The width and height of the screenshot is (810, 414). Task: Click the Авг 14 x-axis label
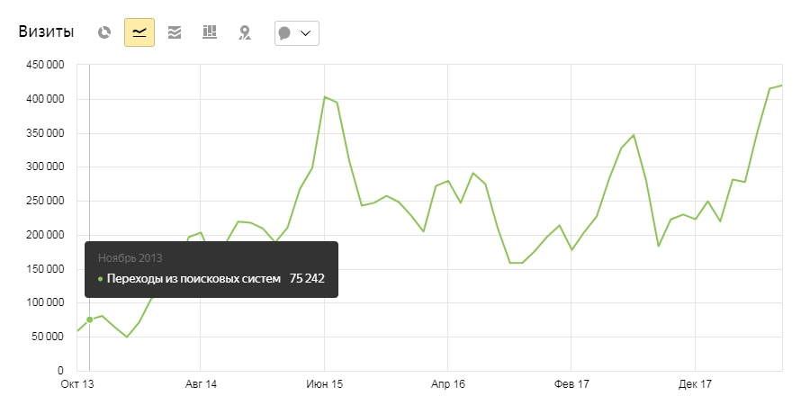[201, 384]
